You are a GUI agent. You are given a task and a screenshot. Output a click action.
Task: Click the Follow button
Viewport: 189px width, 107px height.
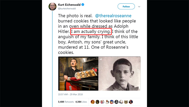click(126, 6)
